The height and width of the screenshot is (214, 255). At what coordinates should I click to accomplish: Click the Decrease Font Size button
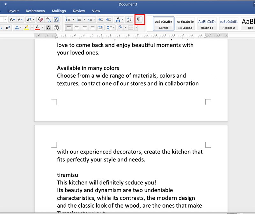click(20, 20)
